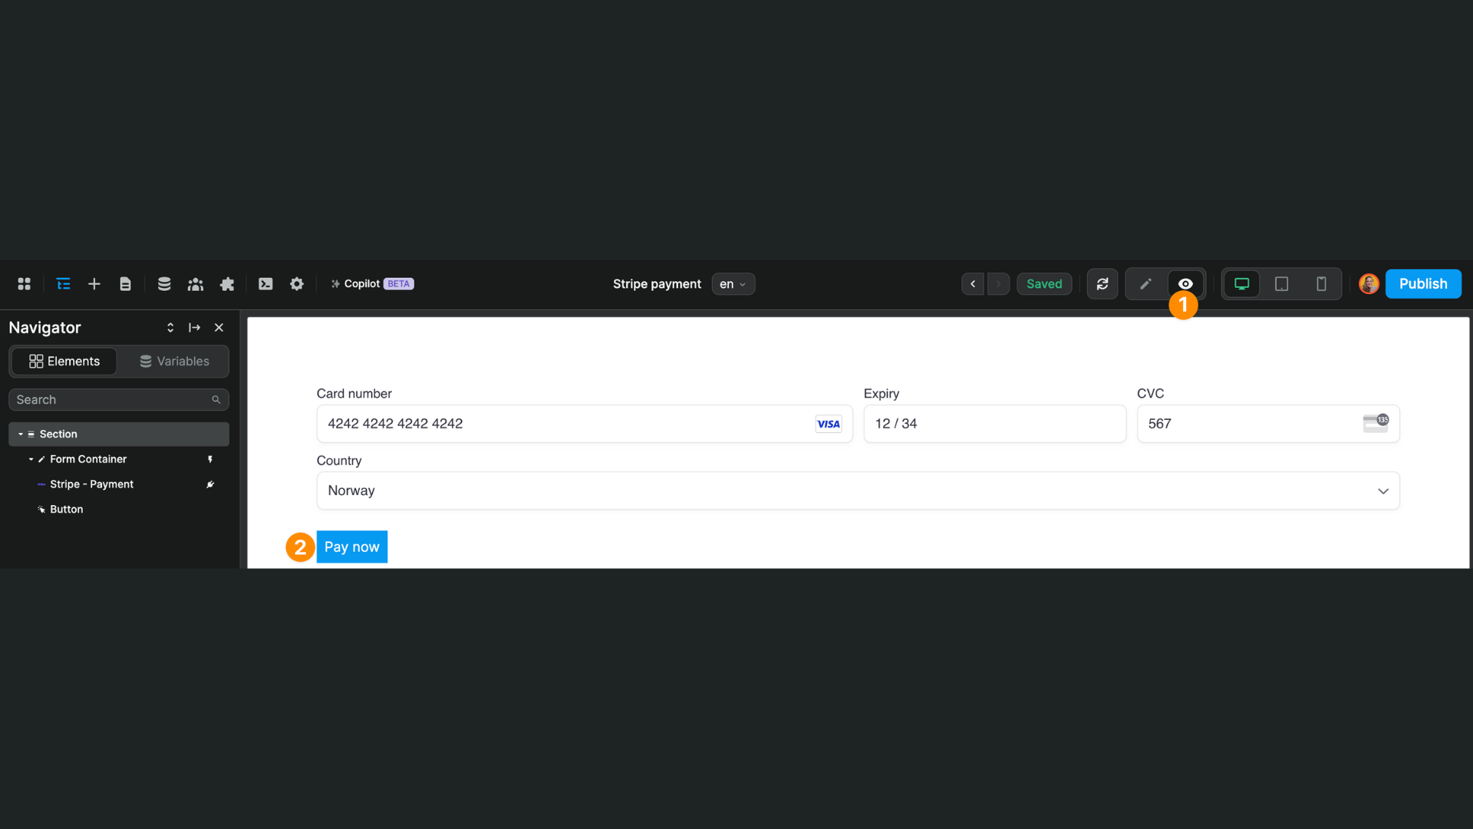Open the Apps puzzle-piece panel
1473x829 pixels.
227,283
